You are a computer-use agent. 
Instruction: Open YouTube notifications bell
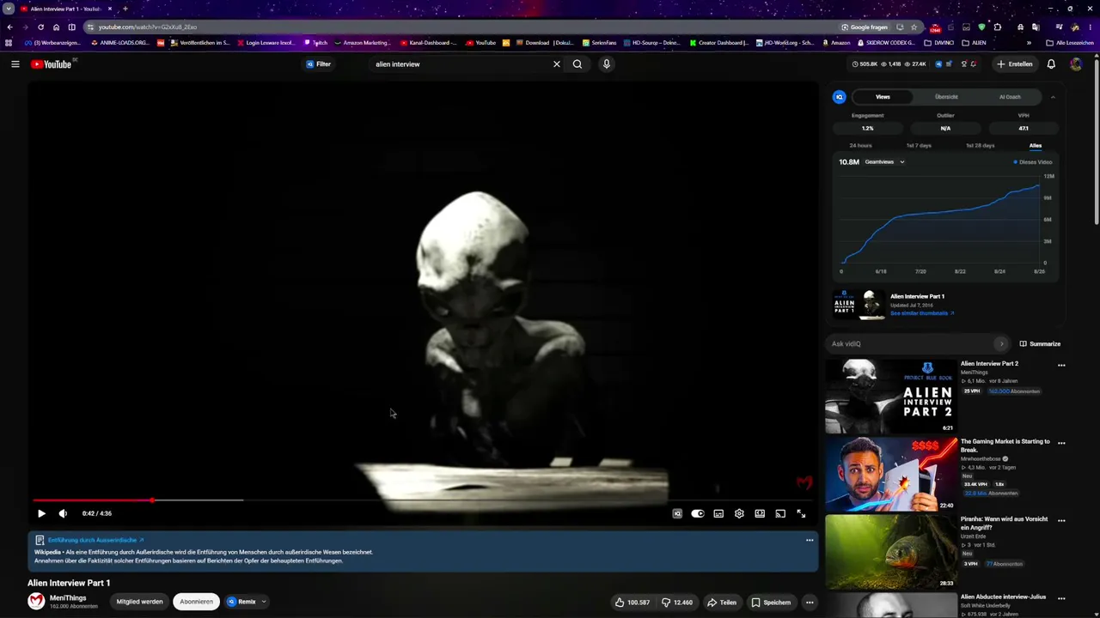[1051, 64]
